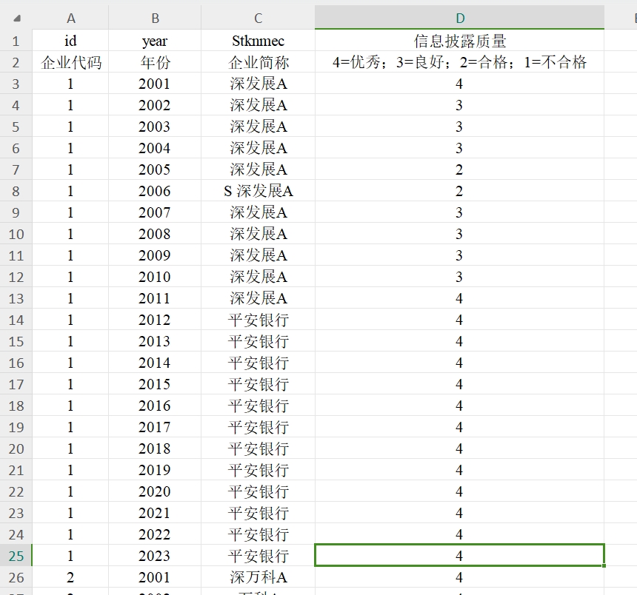Select the year 2019 cell

[x=155, y=470]
